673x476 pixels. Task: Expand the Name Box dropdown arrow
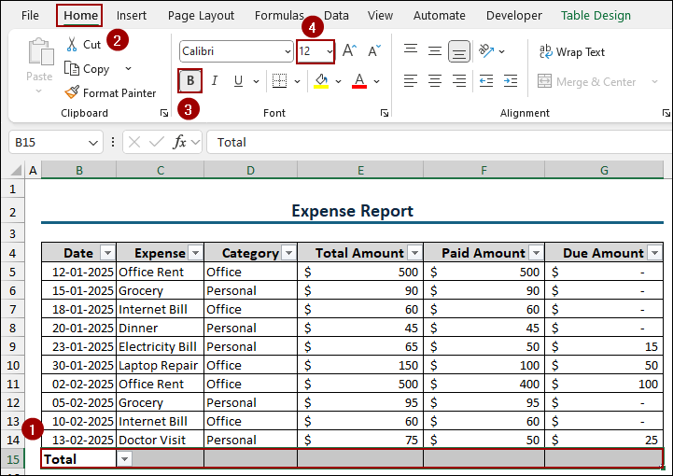[93, 142]
